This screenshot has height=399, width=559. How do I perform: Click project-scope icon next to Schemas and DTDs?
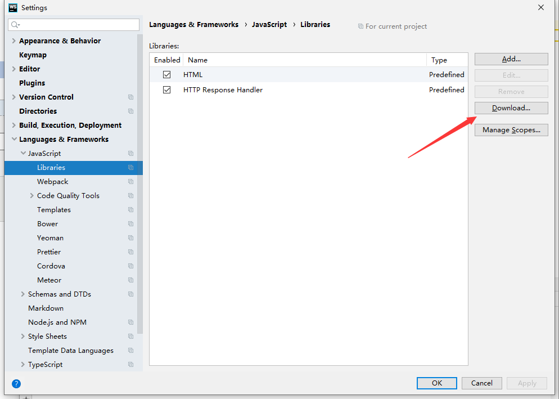click(x=131, y=294)
